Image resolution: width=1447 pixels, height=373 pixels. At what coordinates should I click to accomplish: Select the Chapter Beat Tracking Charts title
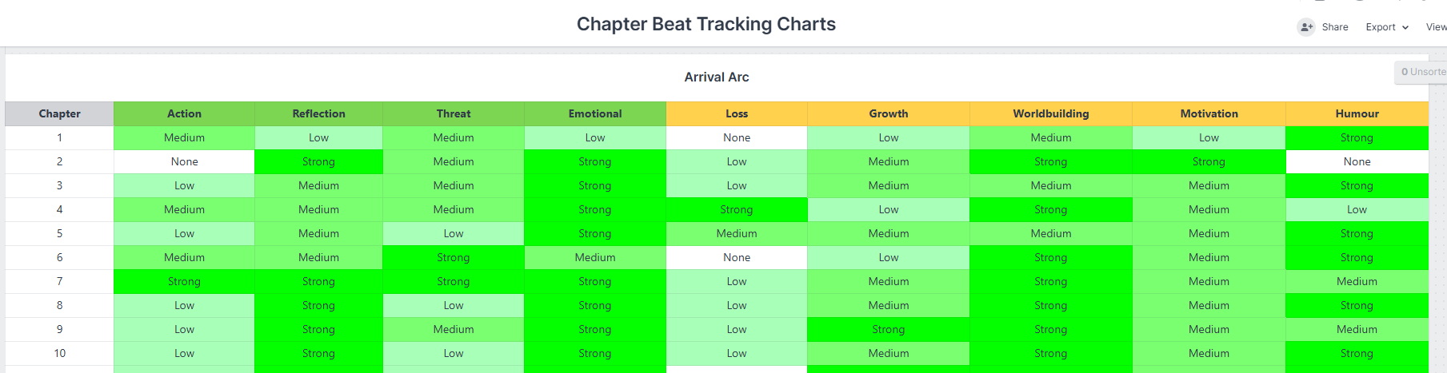[706, 24]
